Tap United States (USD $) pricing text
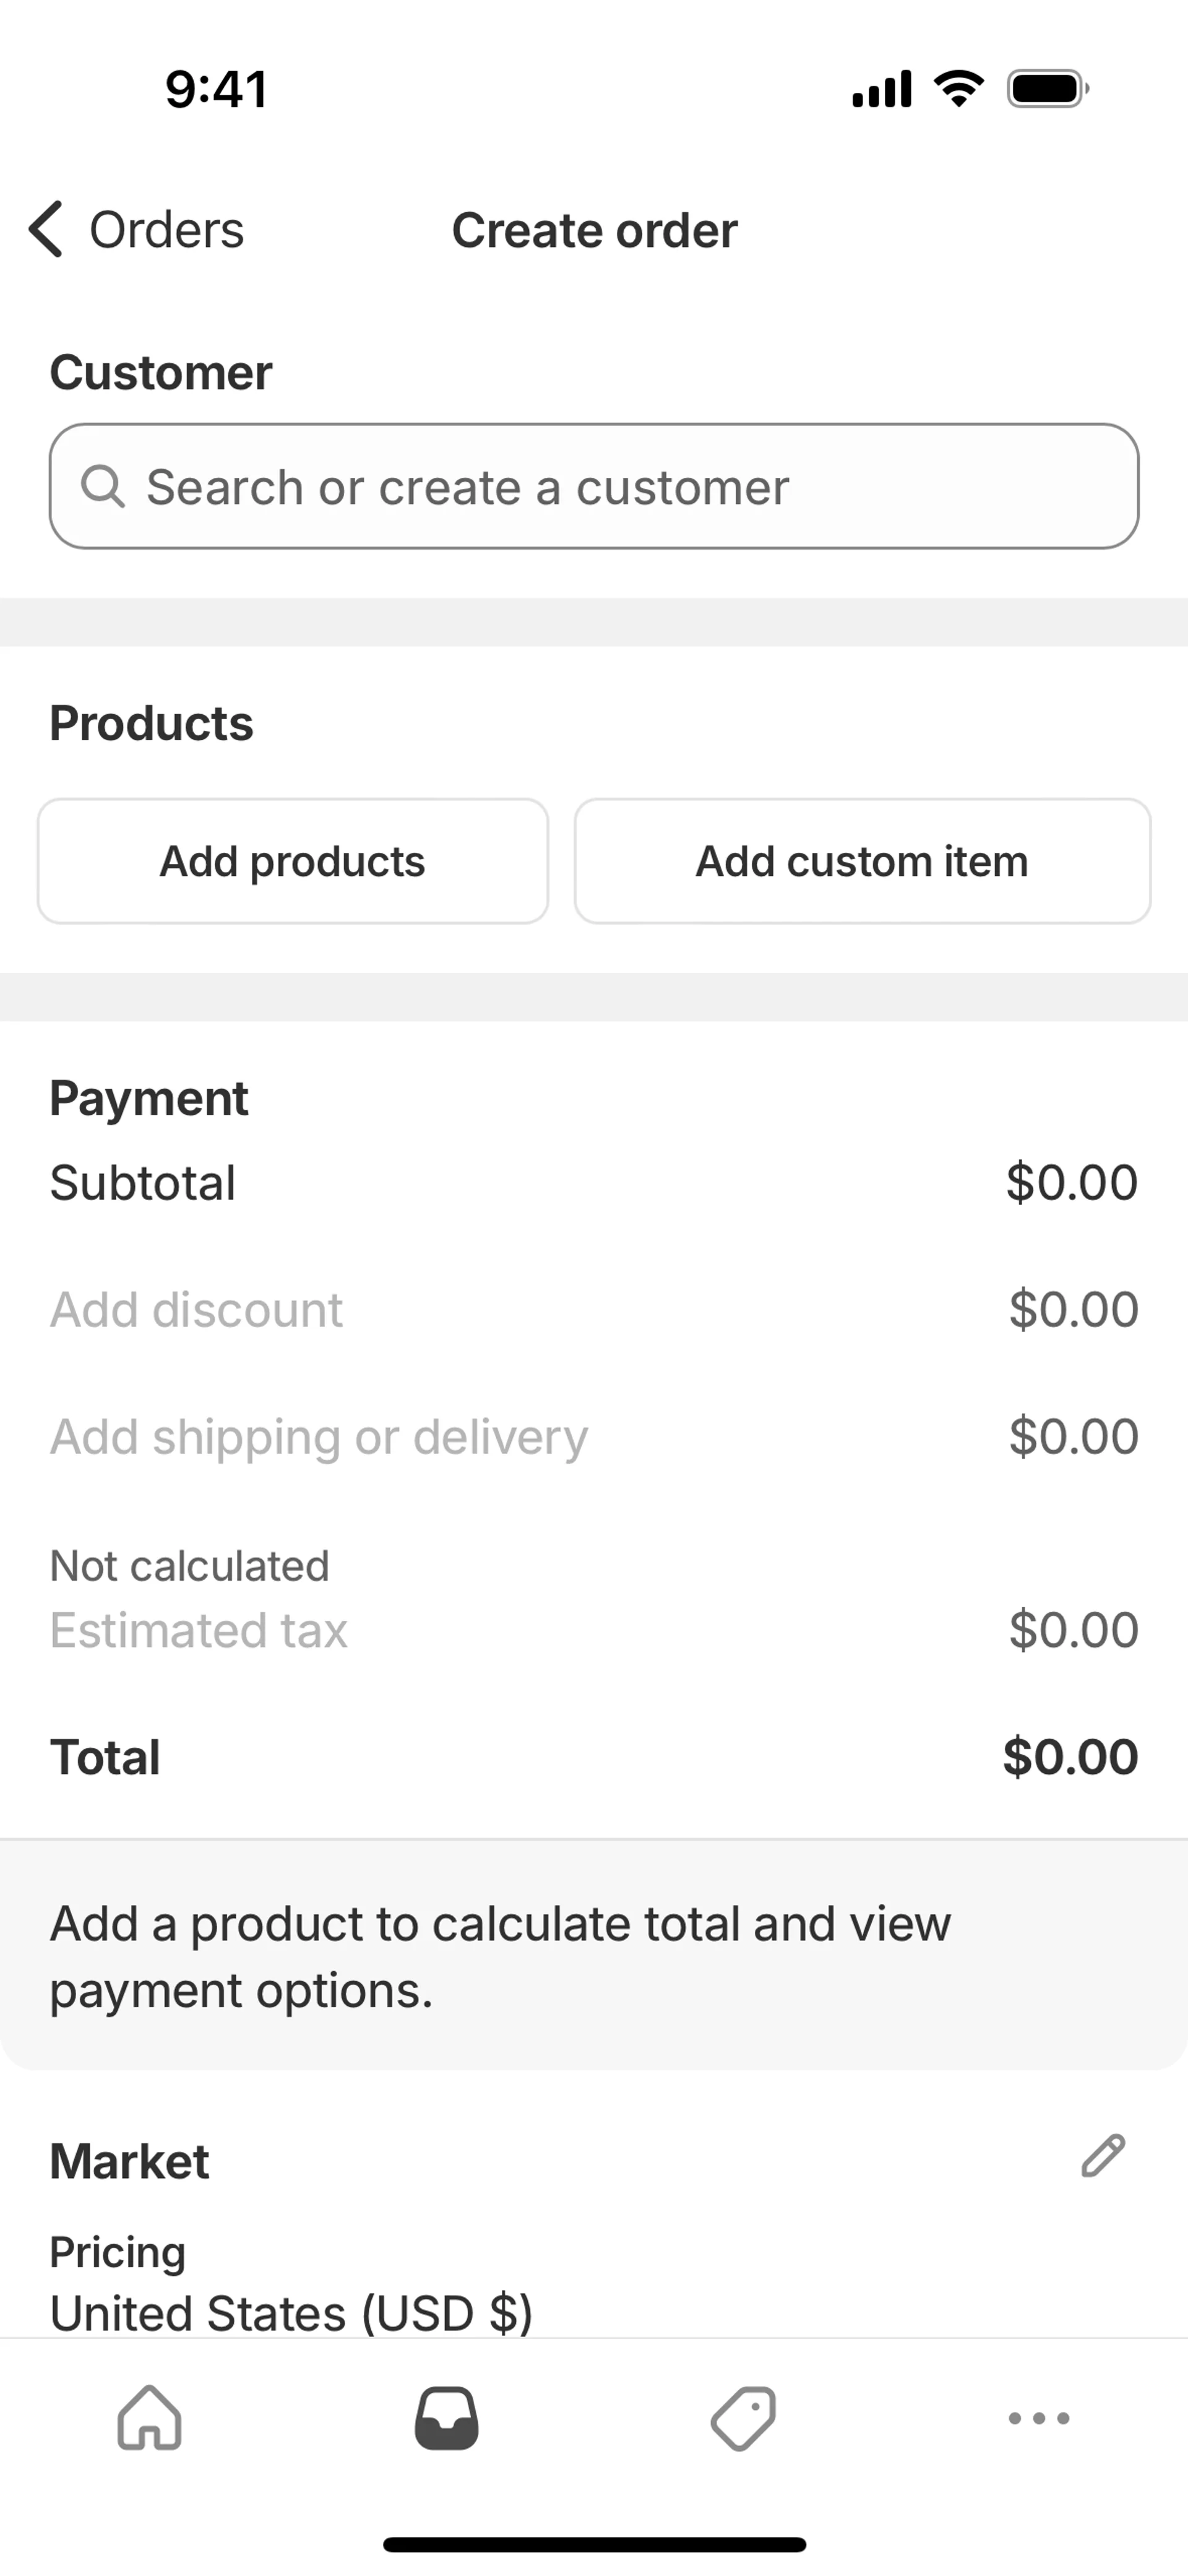This screenshot has width=1188, height=2576. pyautogui.click(x=291, y=2313)
